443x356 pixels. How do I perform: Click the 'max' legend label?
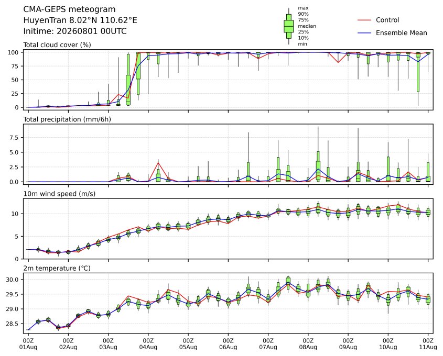(x=303, y=8)
